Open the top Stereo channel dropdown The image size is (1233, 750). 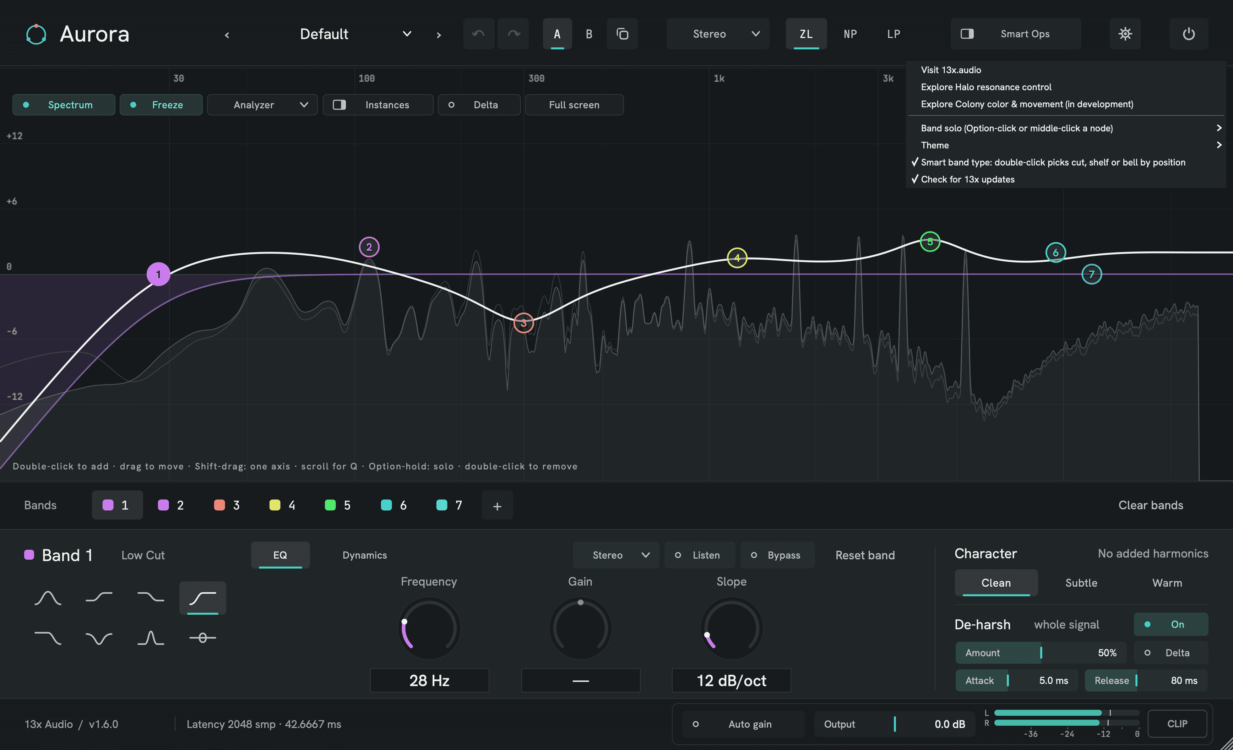(x=718, y=33)
